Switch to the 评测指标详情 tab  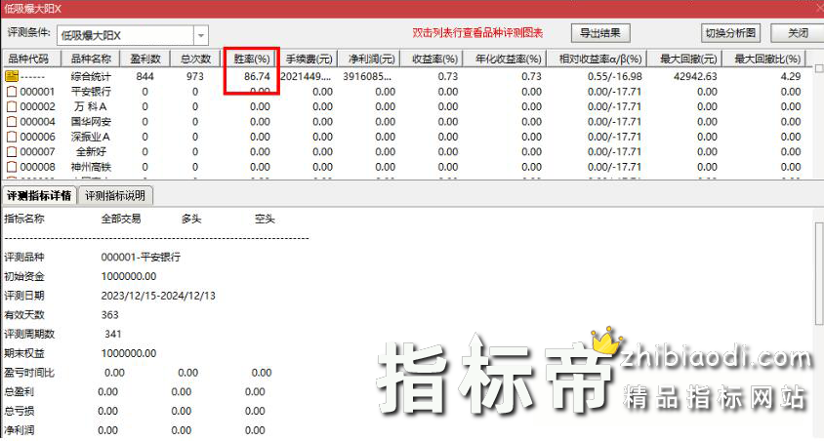pyautogui.click(x=39, y=195)
